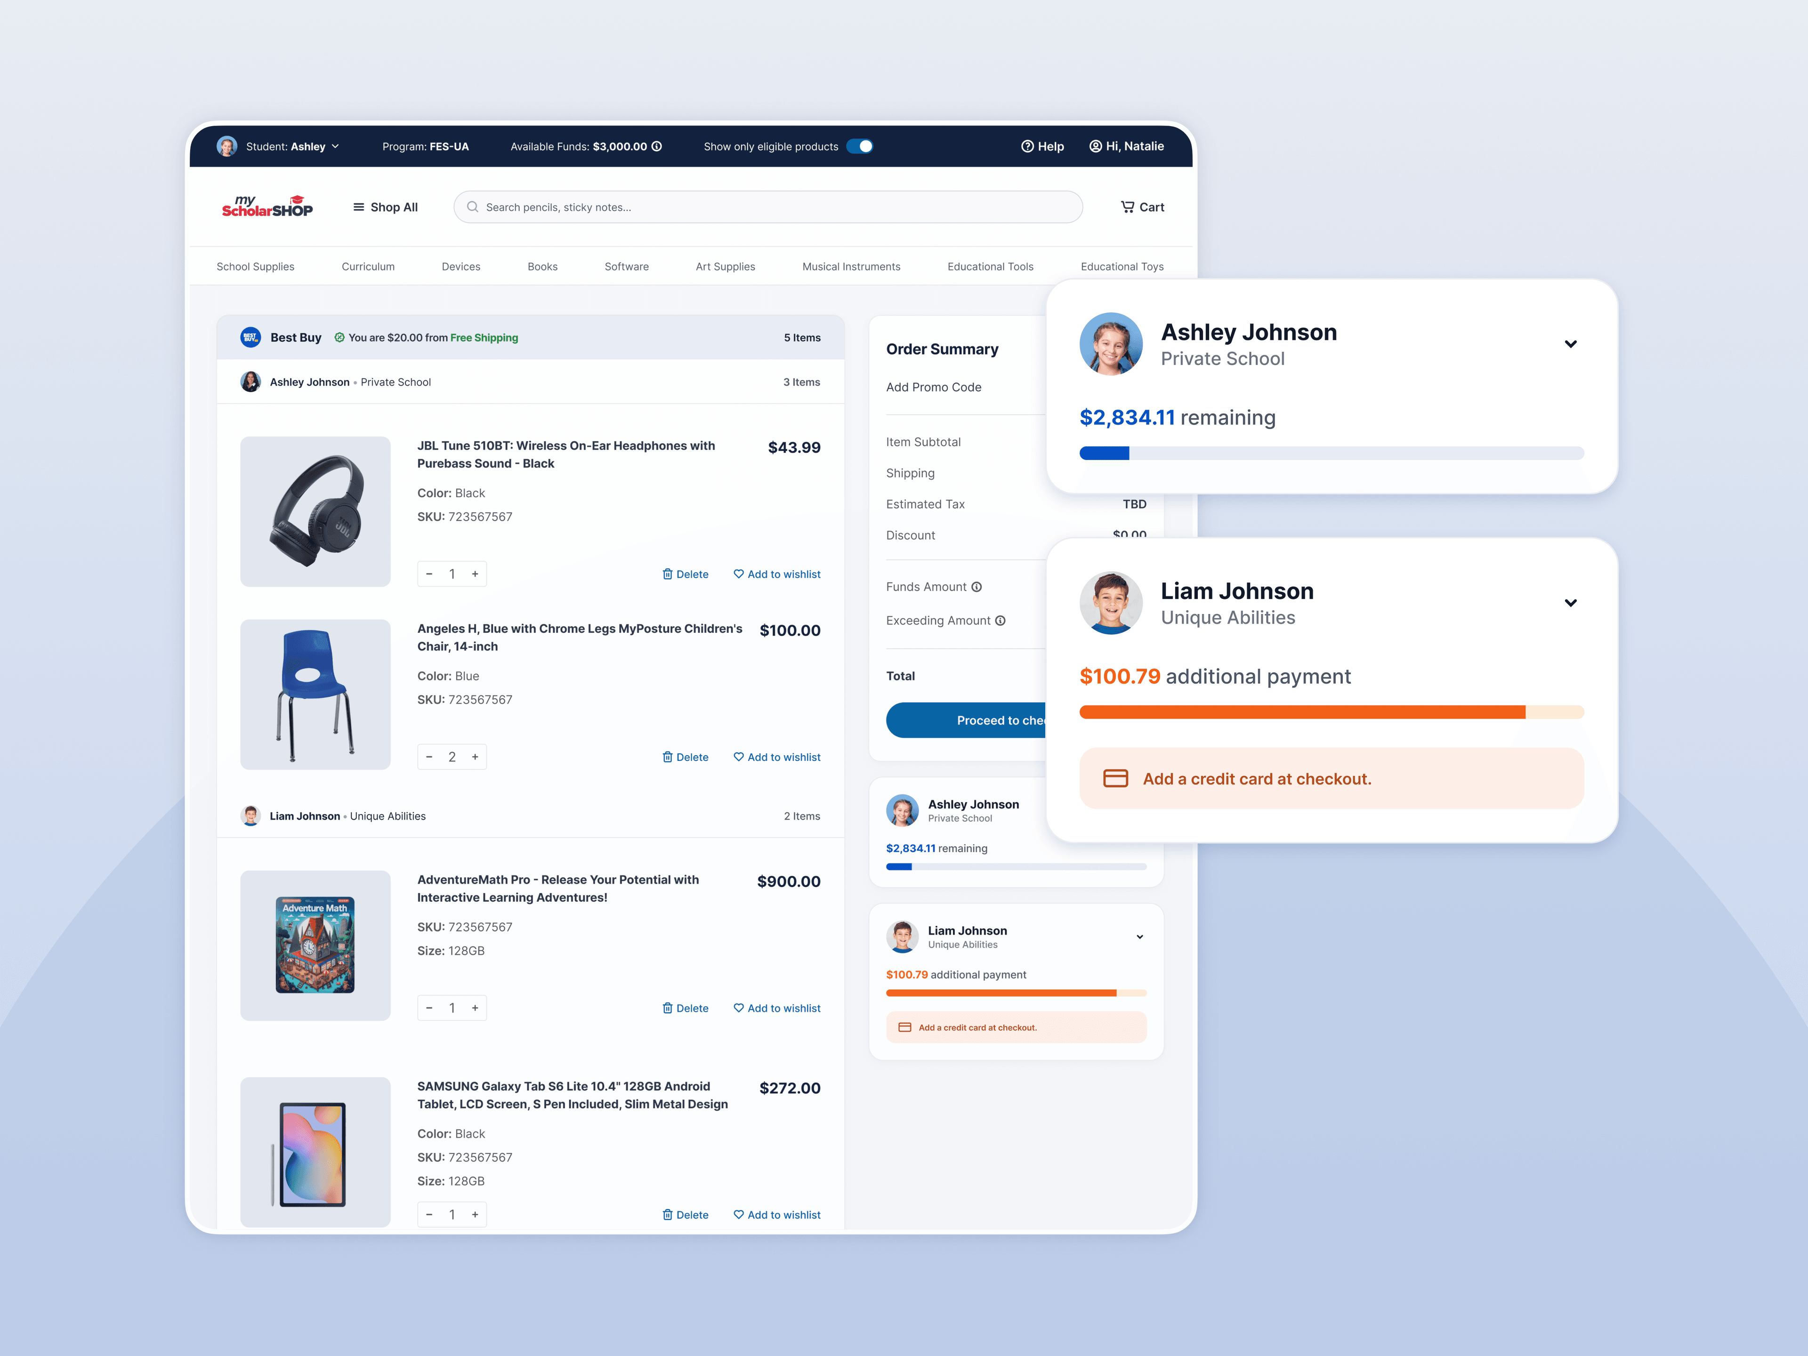Screen dimensions: 1808x1356
Task: Click the small Ashley Johnson remaining funds bar
Action: point(1016,866)
